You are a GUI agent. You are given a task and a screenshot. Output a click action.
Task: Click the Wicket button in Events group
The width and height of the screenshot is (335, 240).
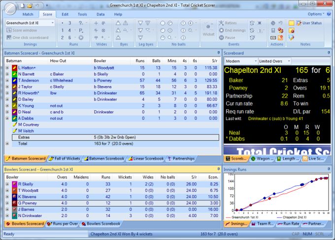(209, 29)
